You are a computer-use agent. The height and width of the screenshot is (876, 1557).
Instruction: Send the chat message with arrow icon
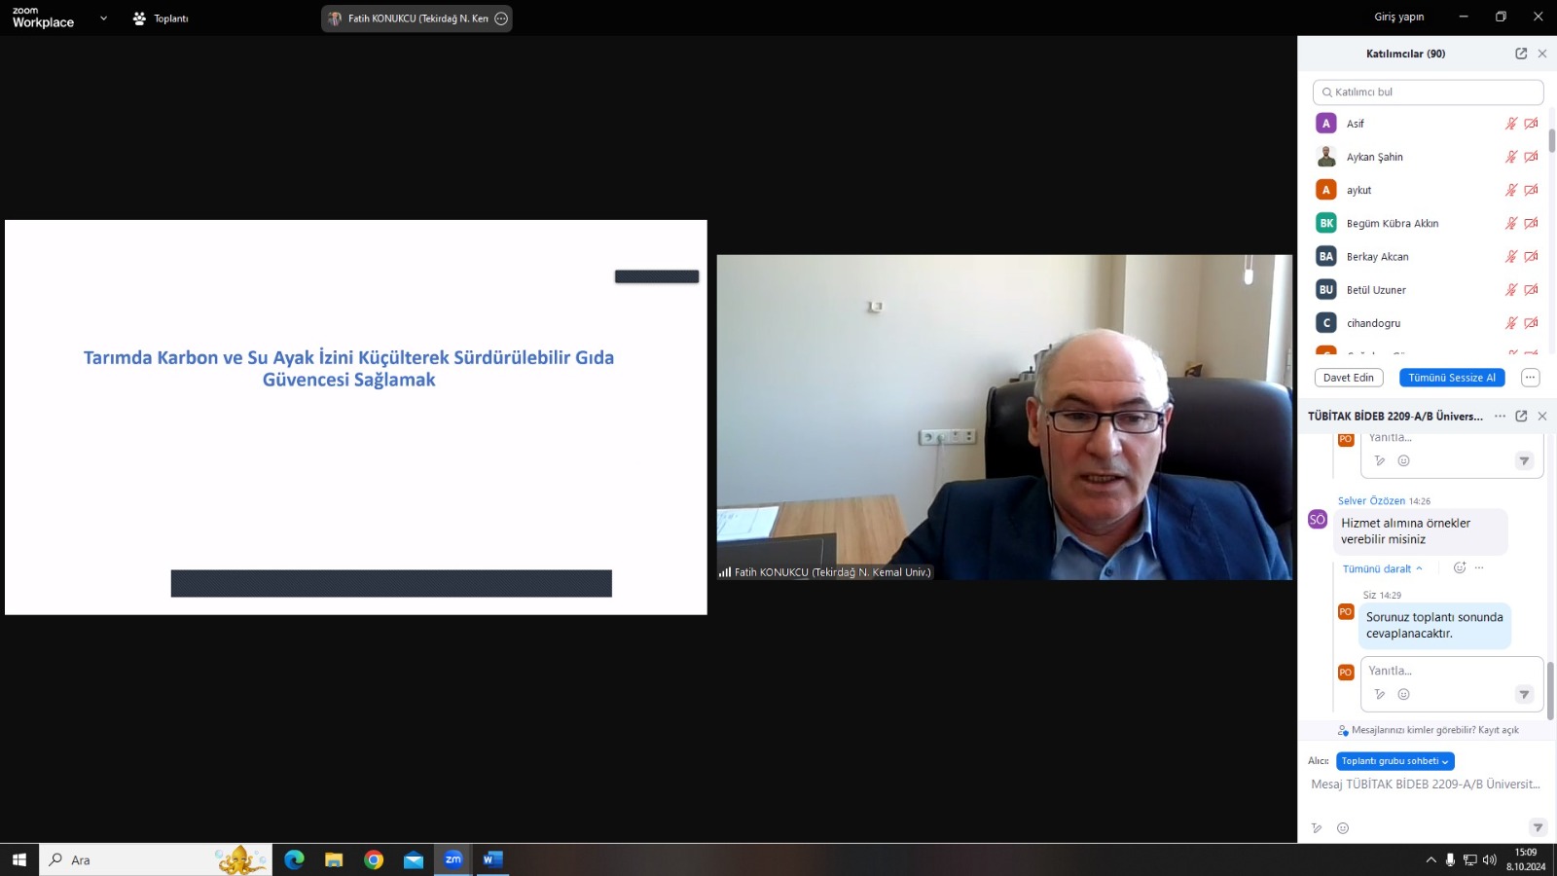click(x=1538, y=828)
